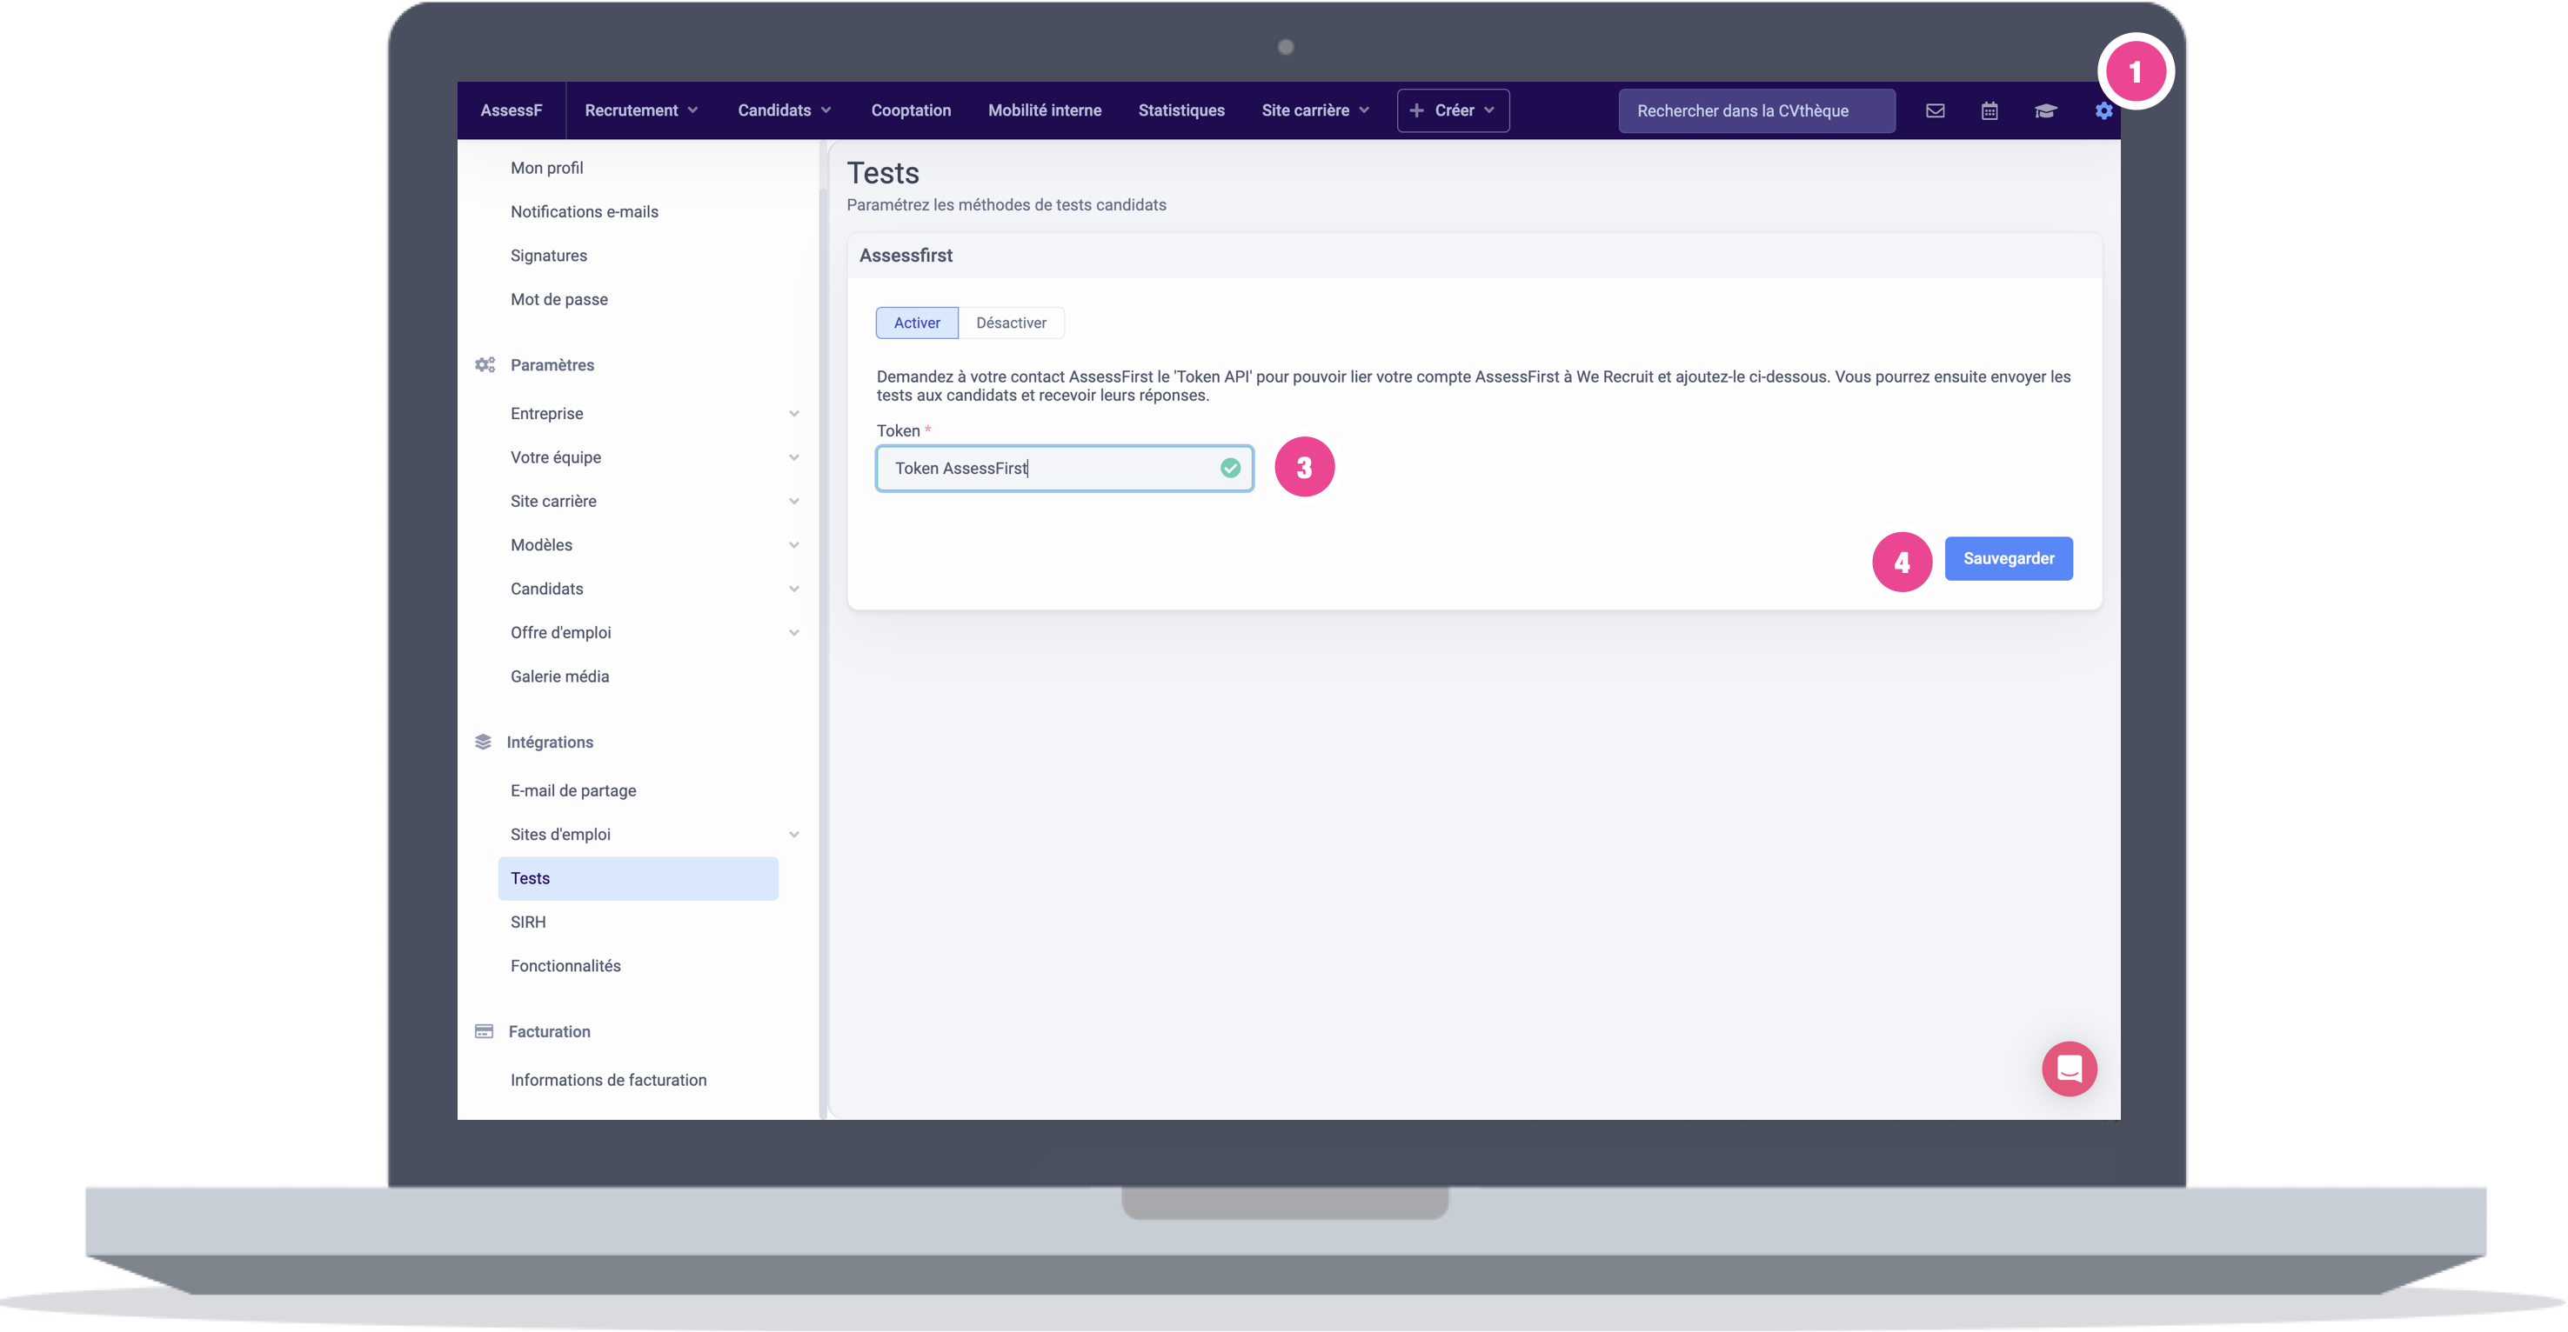Open the Statistiques menu item
Viewport: 2568px width, 1332px height.
coord(1181,110)
